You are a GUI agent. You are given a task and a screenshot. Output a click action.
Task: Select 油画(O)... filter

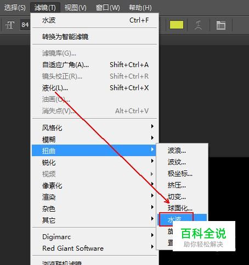click(x=94, y=100)
